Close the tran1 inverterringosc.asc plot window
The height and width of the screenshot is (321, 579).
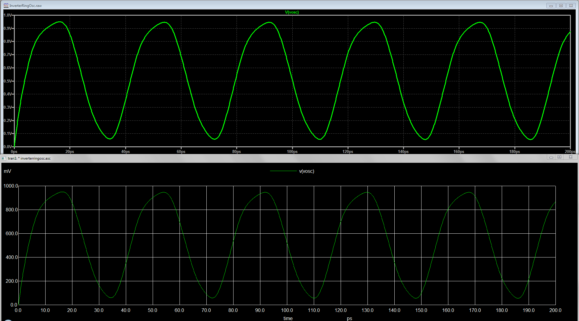click(x=571, y=157)
